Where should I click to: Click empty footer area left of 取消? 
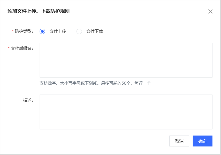click(x=102, y=141)
